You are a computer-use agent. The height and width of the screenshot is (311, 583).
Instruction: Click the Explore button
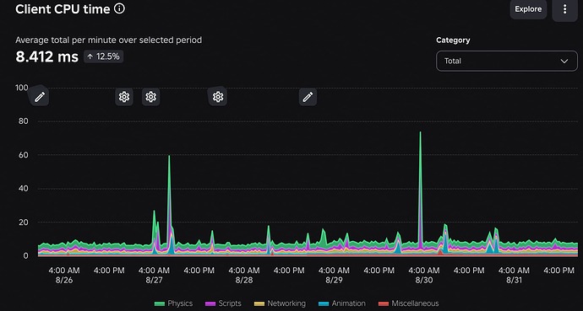(x=528, y=9)
